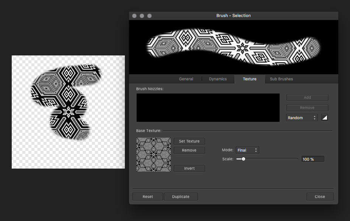
Task: Open the Dynamics tab
Action: 218,79
